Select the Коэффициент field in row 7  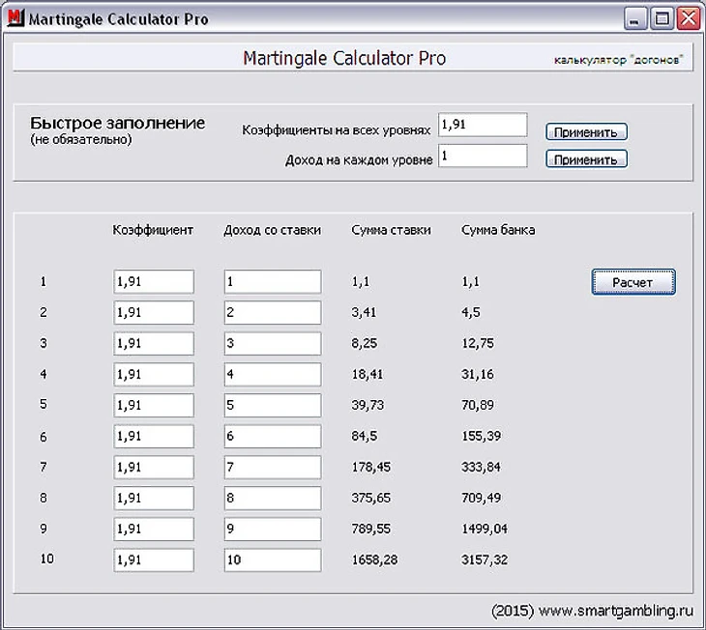point(153,467)
